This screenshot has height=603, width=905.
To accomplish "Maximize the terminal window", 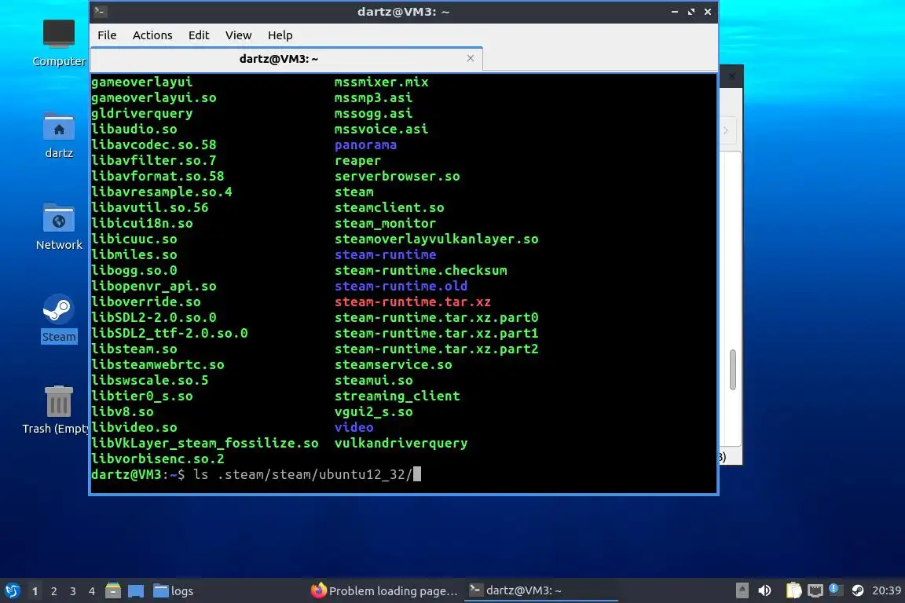I will (x=691, y=12).
